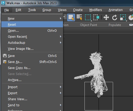This screenshot has height=111, width=133.
Task: Expand the New submenu arrow
Action: (61, 18)
